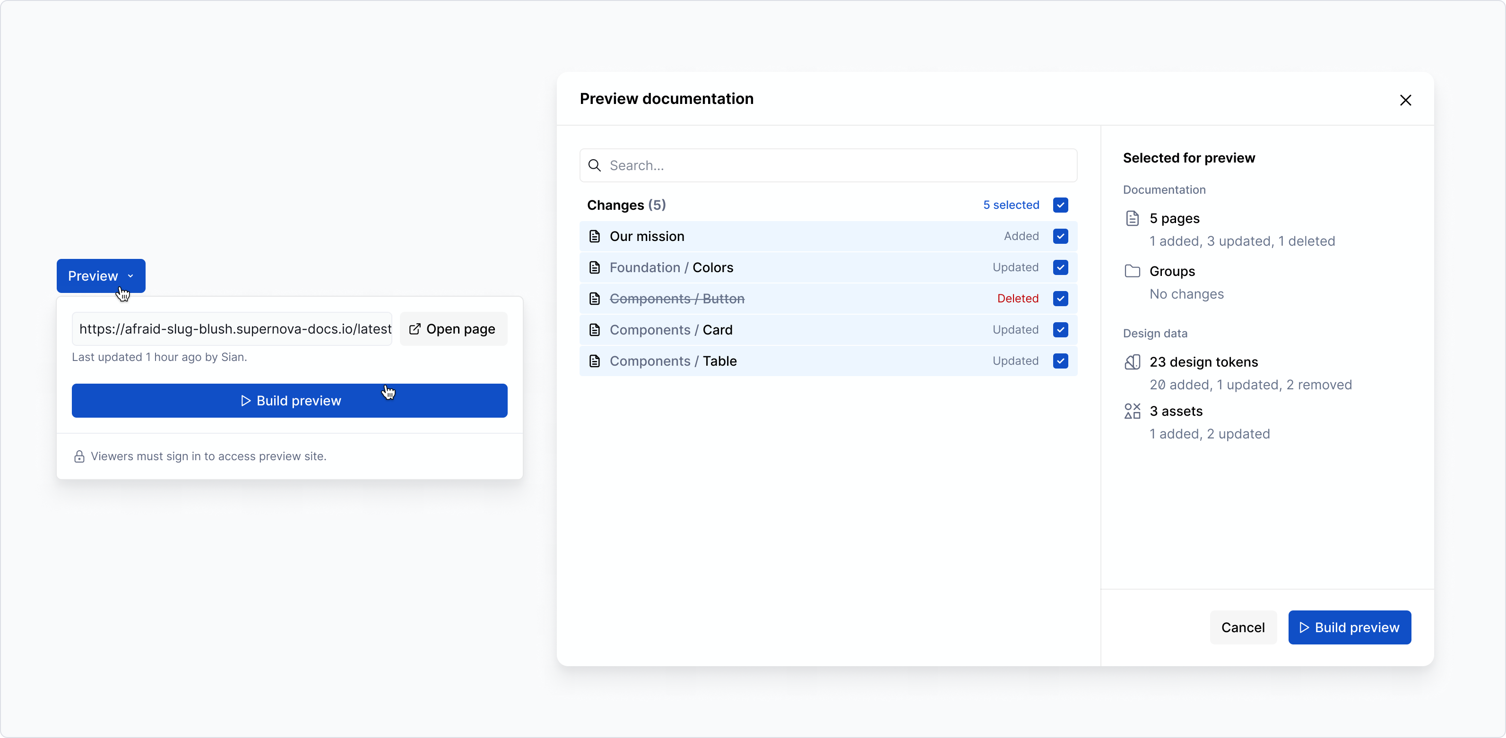Click the lock icon next to viewer access note
Screen dimensions: 1506x738
tap(79, 456)
